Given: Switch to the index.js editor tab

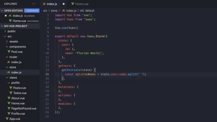Looking at the screenshot, I should coord(52,4).
